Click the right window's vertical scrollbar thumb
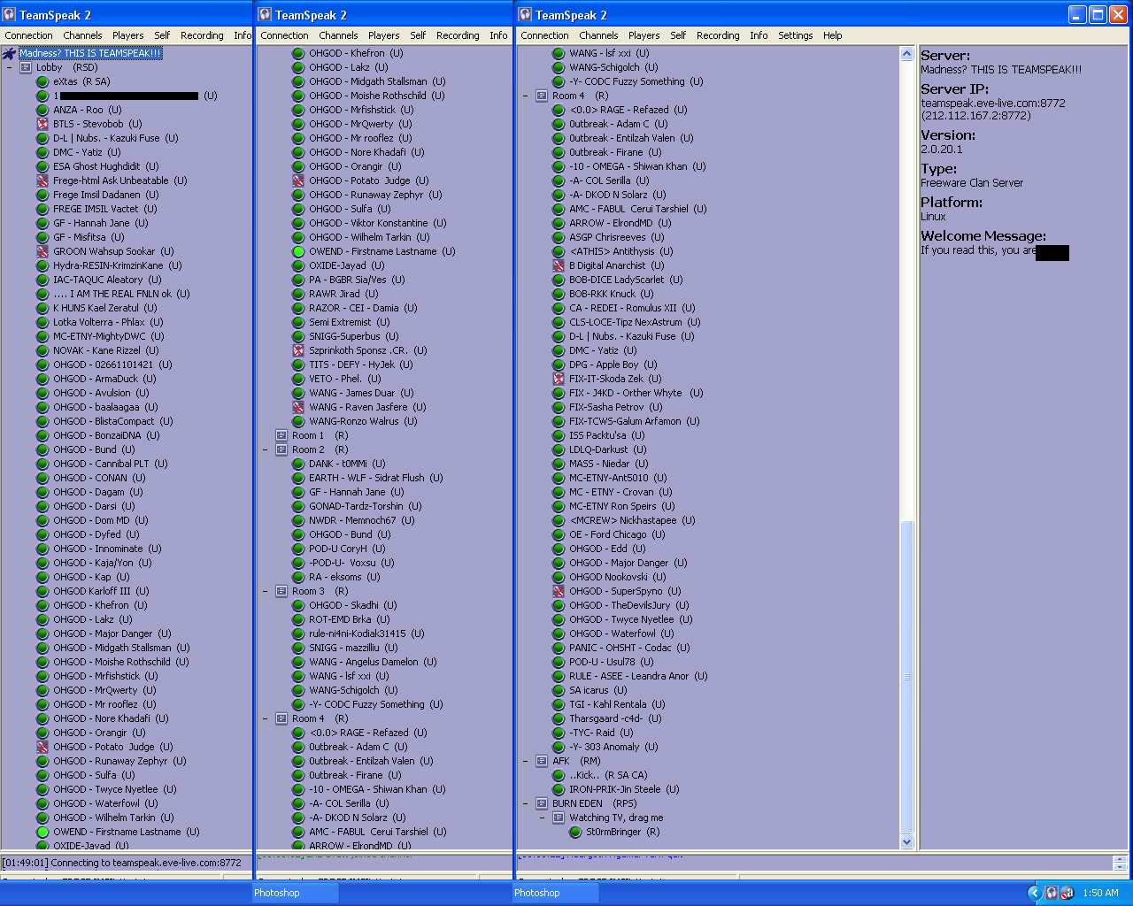 tap(906, 677)
